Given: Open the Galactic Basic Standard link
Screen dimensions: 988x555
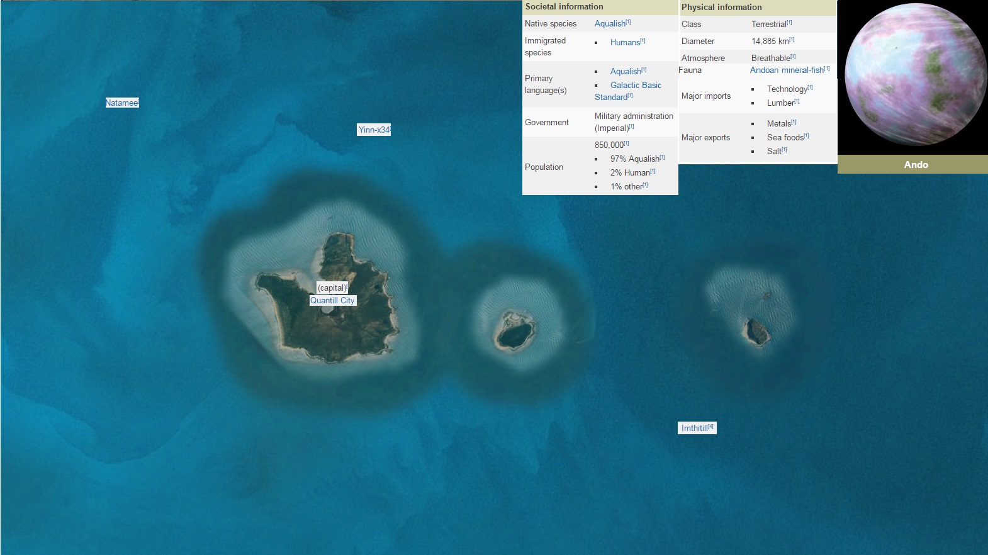Looking at the screenshot, I should [x=636, y=86].
